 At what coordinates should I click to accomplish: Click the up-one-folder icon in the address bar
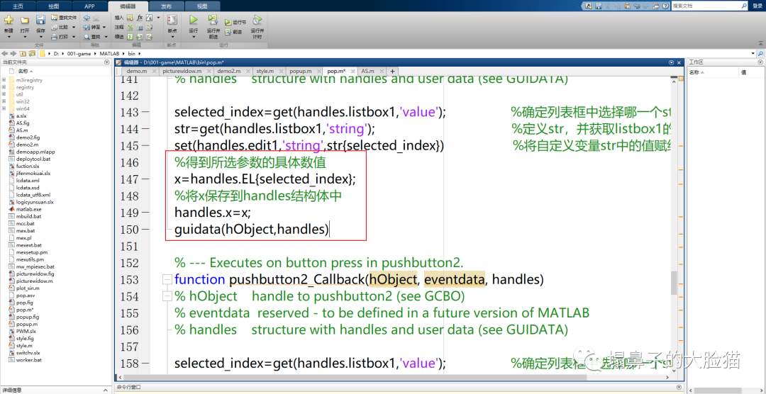click(x=23, y=53)
